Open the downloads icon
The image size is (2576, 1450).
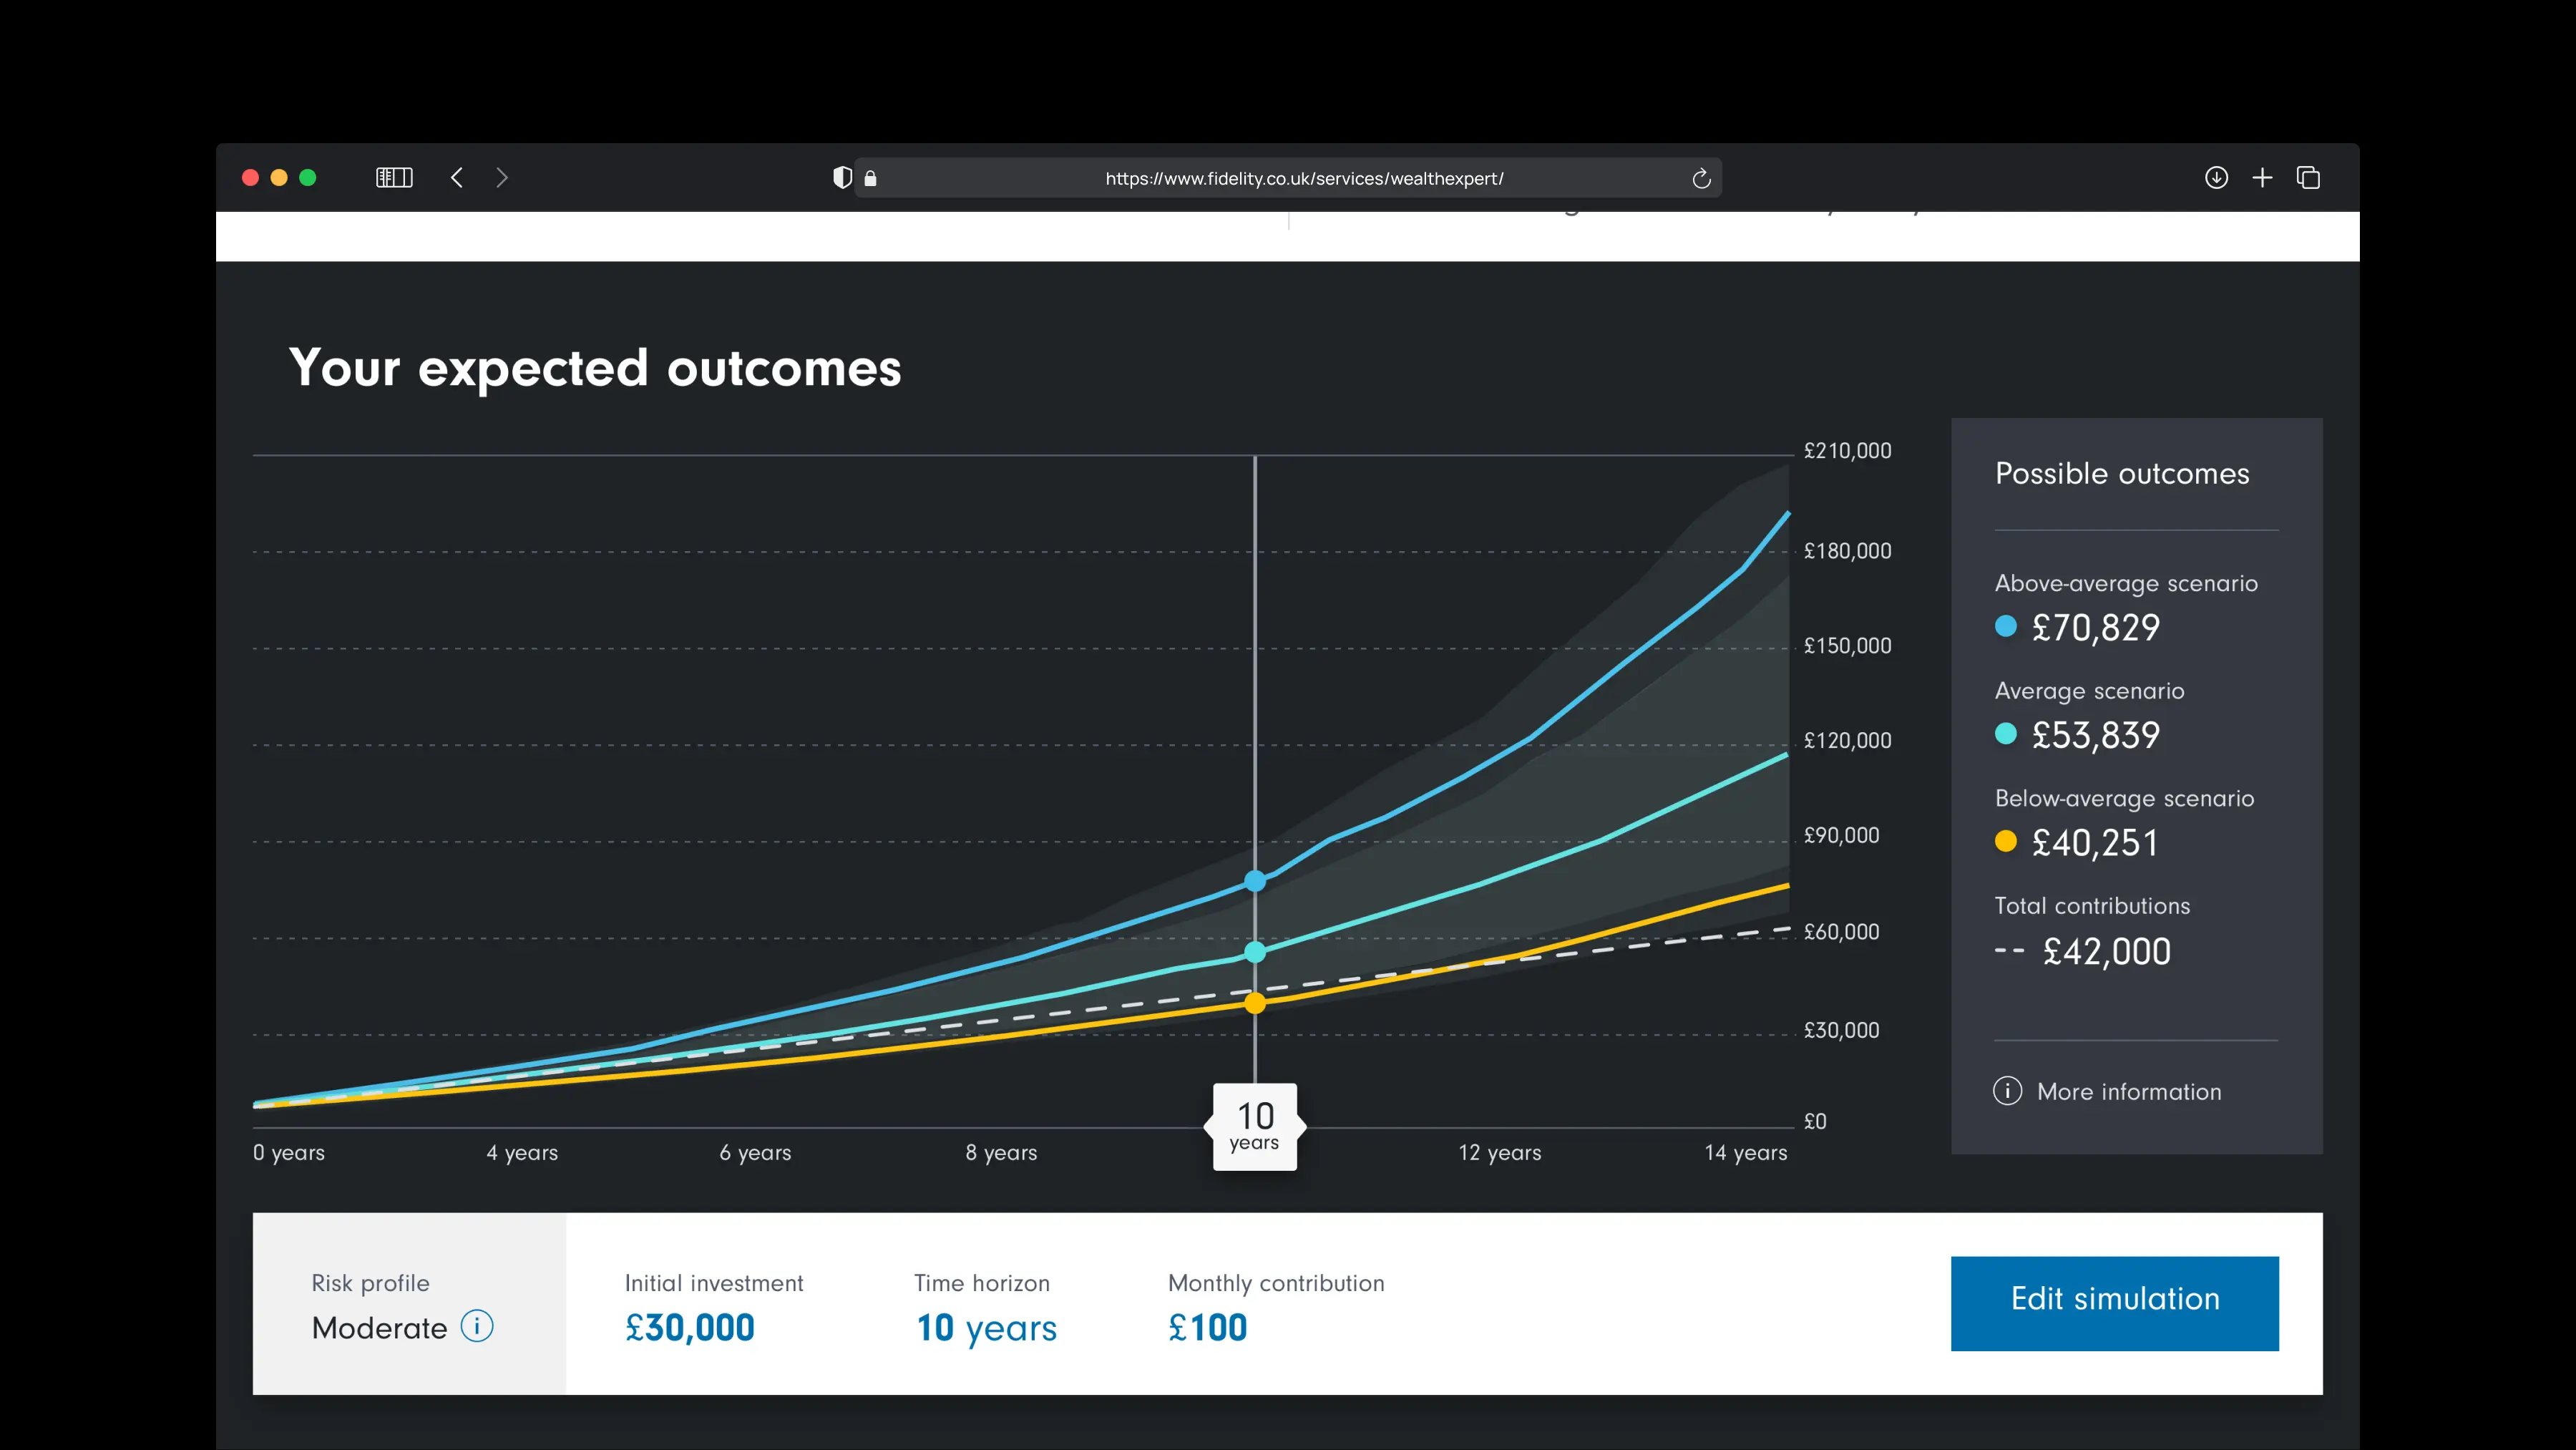(2216, 177)
